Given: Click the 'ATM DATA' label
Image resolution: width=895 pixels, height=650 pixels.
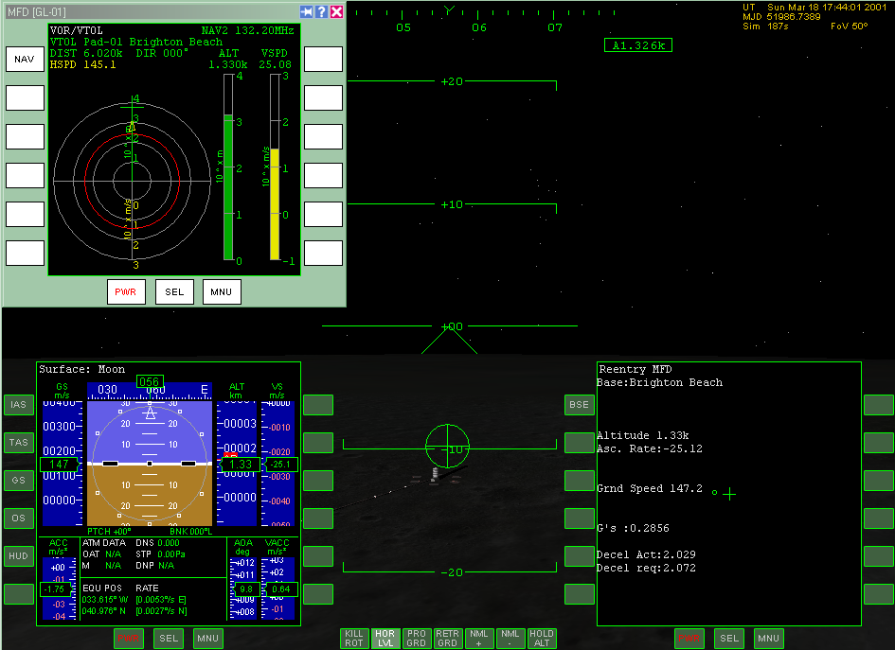Looking at the screenshot, I should point(104,543).
